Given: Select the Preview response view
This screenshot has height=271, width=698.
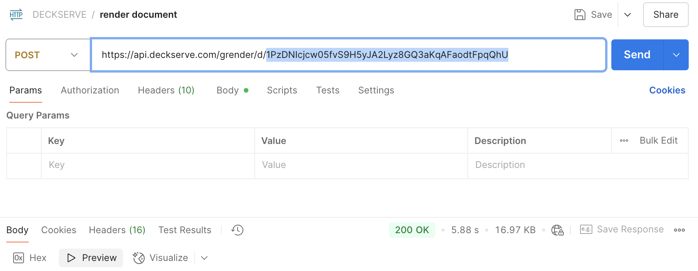Looking at the screenshot, I should pyautogui.click(x=91, y=258).
